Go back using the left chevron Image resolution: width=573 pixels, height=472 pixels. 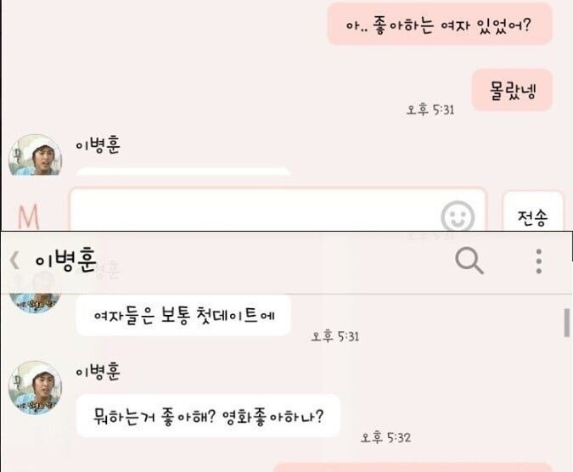[x=14, y=261]
